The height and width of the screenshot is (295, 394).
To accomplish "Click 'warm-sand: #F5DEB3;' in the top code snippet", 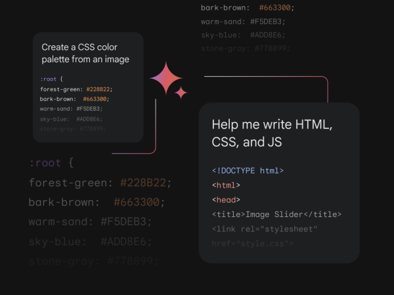I will click(243, 22).
